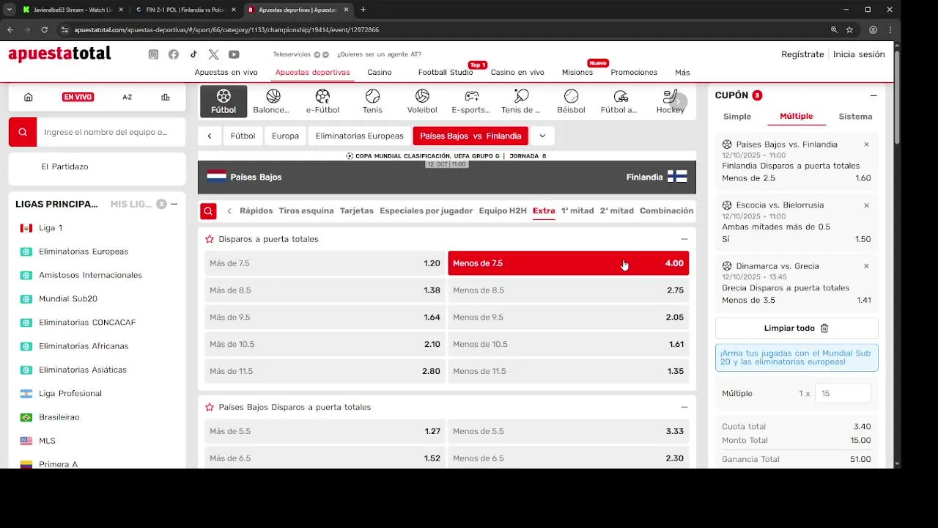Click the red market search icon
The height and width of the screenshot is (528, 938).
point(209,211)
